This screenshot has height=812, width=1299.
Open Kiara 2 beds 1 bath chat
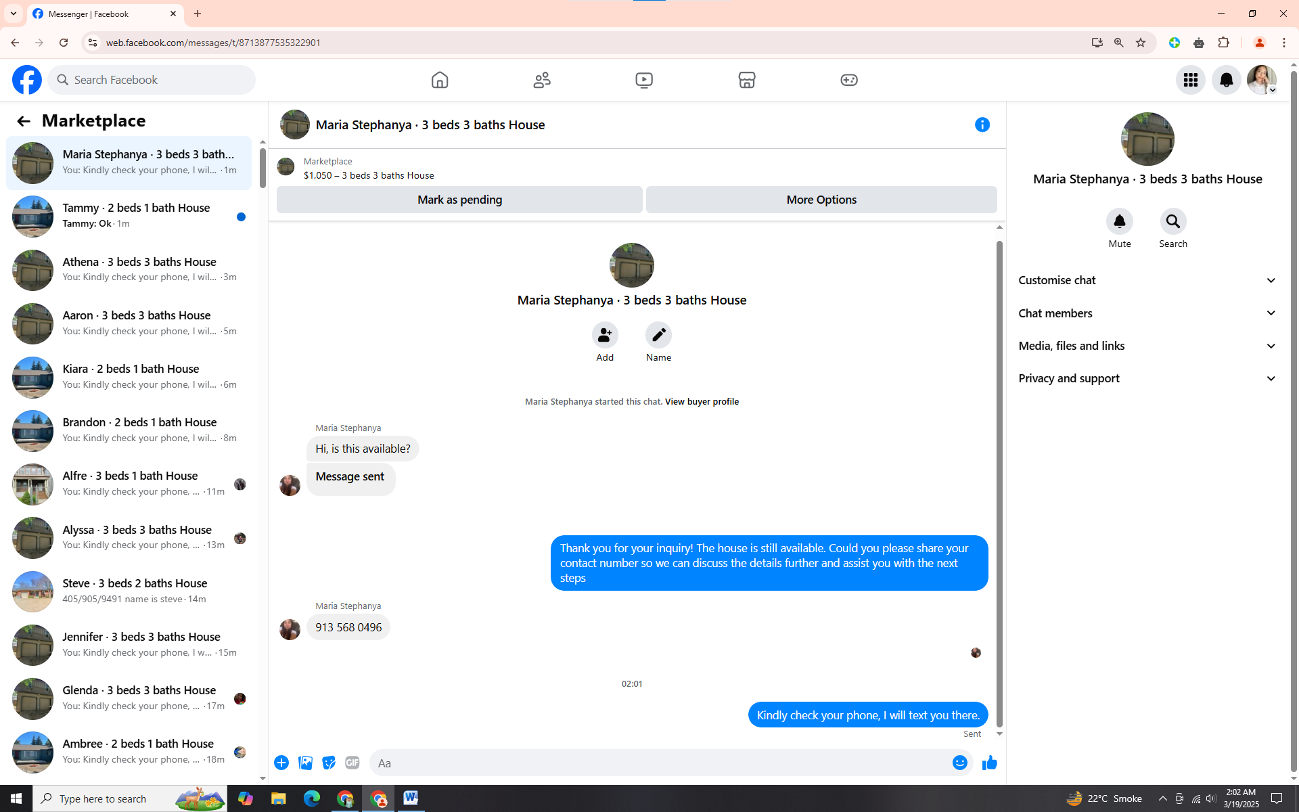129,377
